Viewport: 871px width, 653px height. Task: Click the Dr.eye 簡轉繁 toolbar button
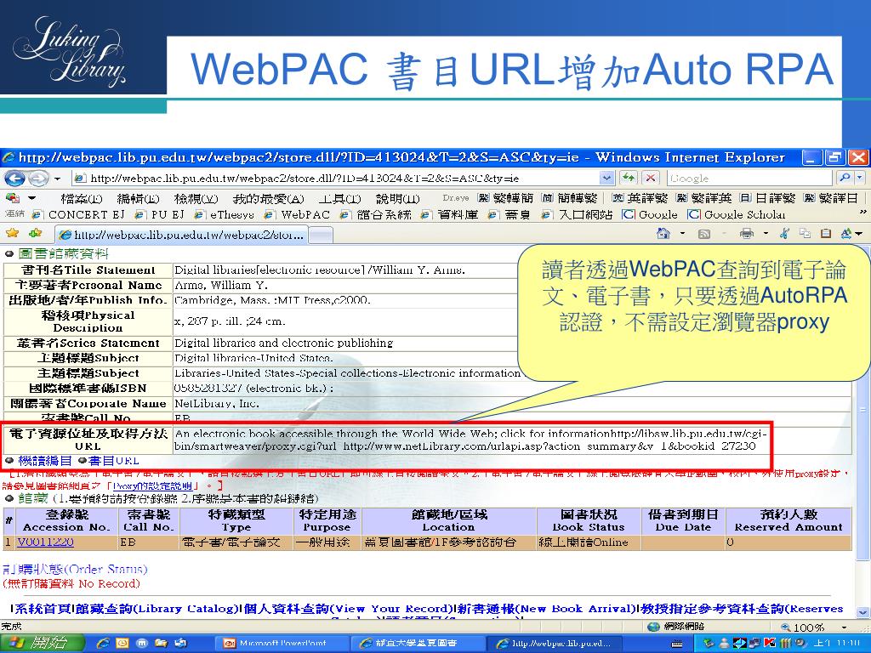coord(569,198)
